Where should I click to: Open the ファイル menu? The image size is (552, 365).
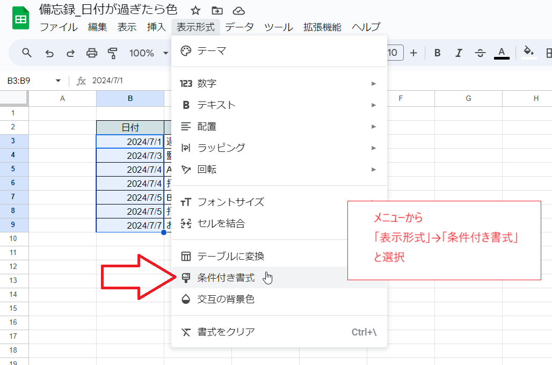coord(59,27)
